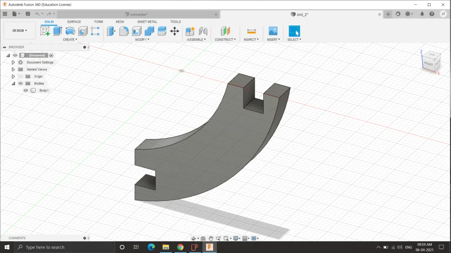Image resolution: width=451 pixels, height=253 pixels.
Task: Select the Shell tool
Action: tap(137, 31)
